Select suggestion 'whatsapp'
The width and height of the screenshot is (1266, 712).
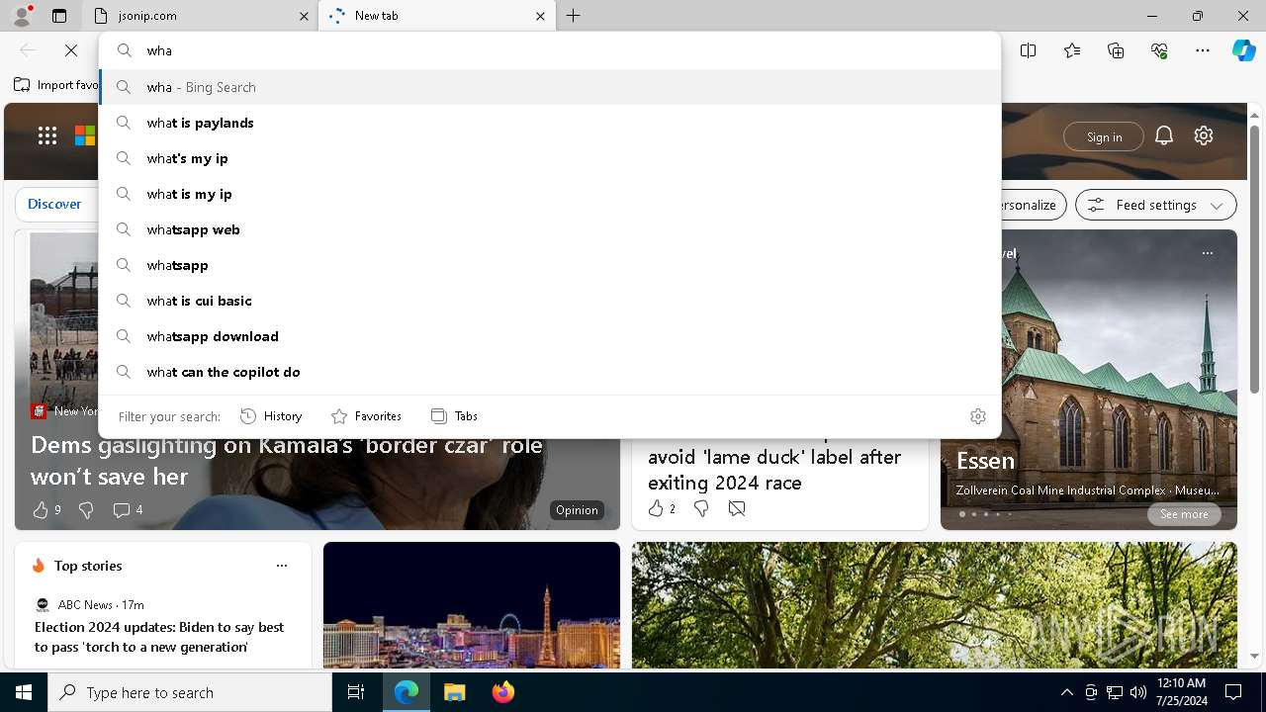[x=550, y=265]
